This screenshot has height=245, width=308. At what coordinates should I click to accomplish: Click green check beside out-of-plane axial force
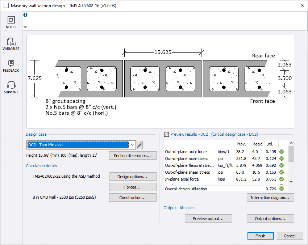282,152
